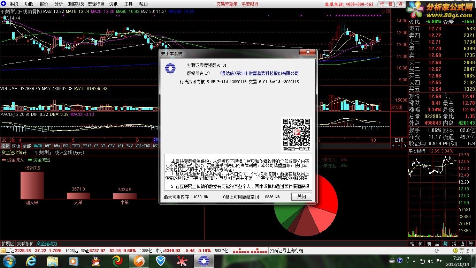Screen dimensions: 476x268
Task: Click the 关闭 button in the about dialog
Action: point(302,196)
